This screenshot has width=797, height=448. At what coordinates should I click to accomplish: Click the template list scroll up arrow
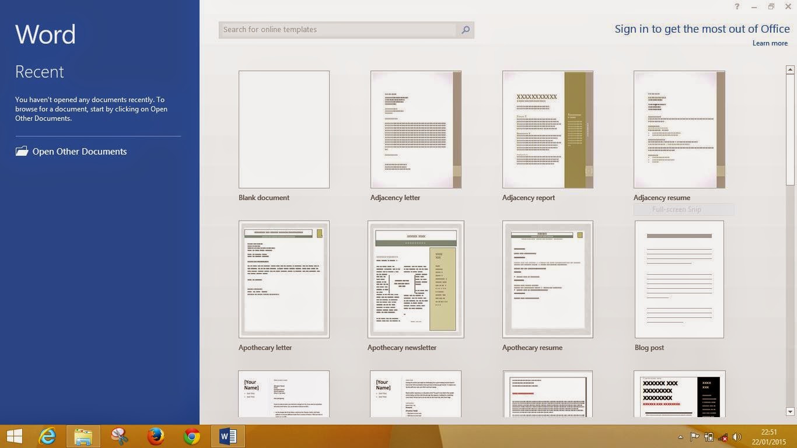pos(790,70)
